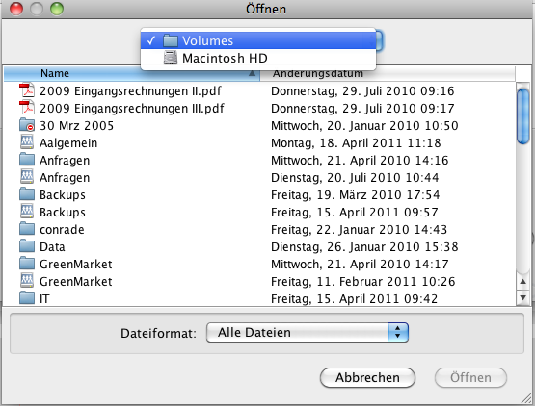Select the conrade folder icon
Image resolution: width=535 pixels, height=406 pixels.
tap(27, 229)
